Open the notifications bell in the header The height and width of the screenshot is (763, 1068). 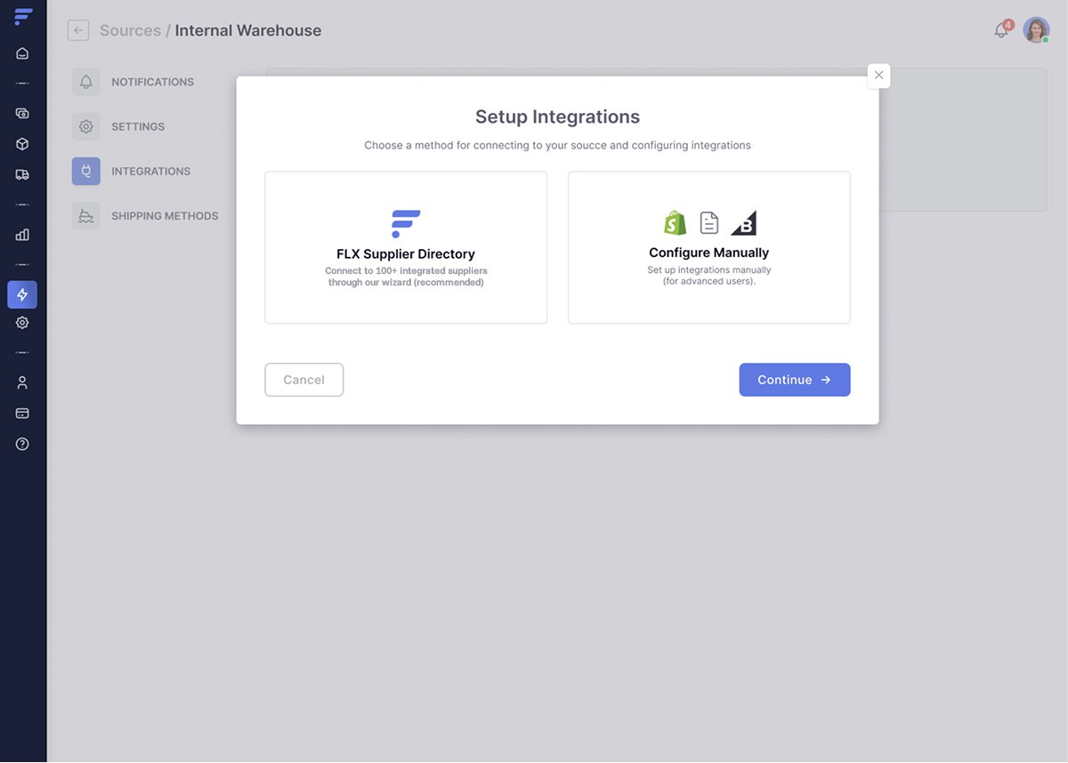tap(1002, 29)
